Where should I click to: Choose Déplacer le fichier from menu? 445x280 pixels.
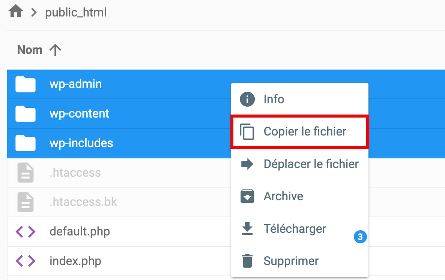(311, 164)
